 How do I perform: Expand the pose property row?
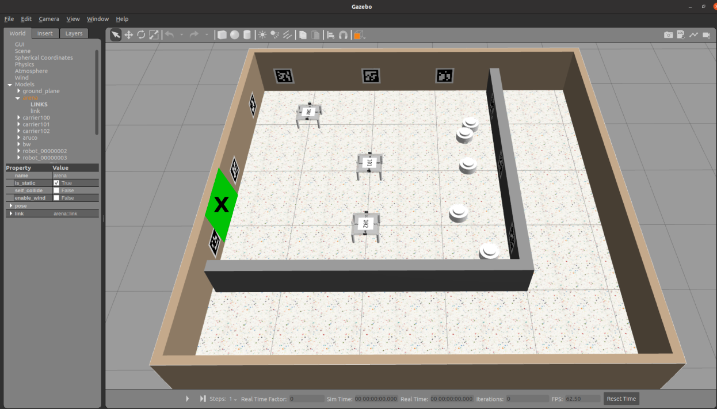[10, 206]
